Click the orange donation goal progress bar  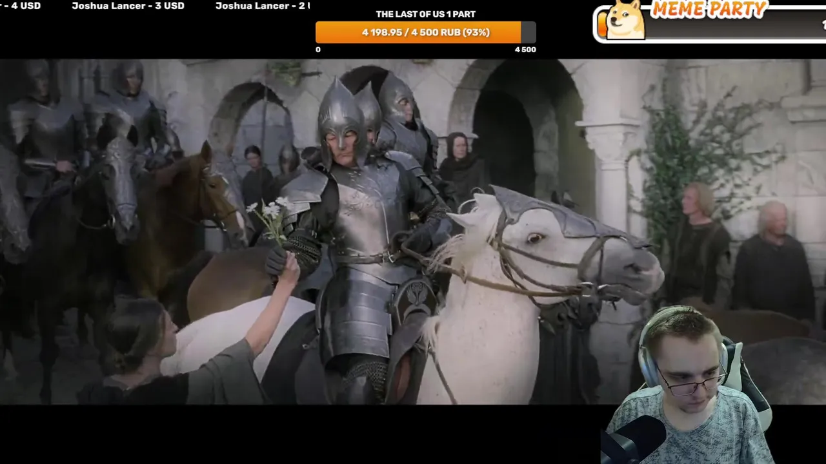425,32
